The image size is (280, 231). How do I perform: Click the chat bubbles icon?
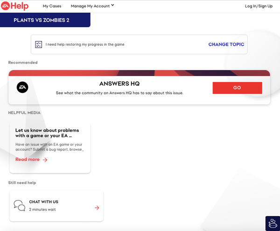pos(20,205)
